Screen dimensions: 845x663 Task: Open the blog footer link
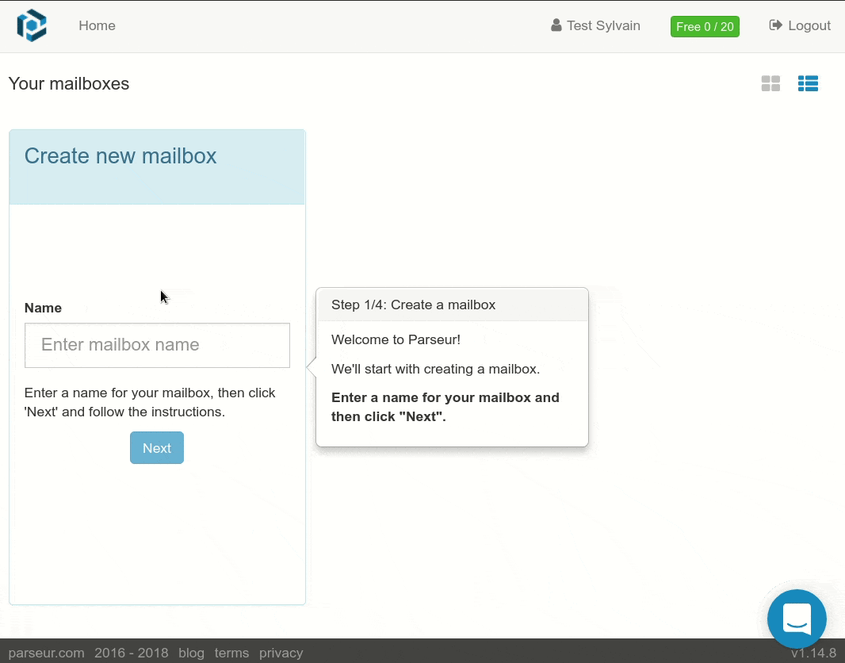pyautogui.click(x=191, y=653)
